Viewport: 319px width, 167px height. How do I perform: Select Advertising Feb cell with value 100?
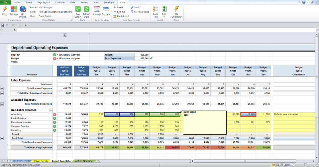pyautogui.click(x=112, y=114)
